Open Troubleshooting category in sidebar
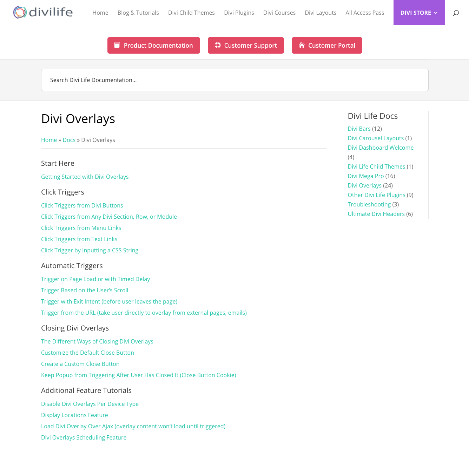 369,204
